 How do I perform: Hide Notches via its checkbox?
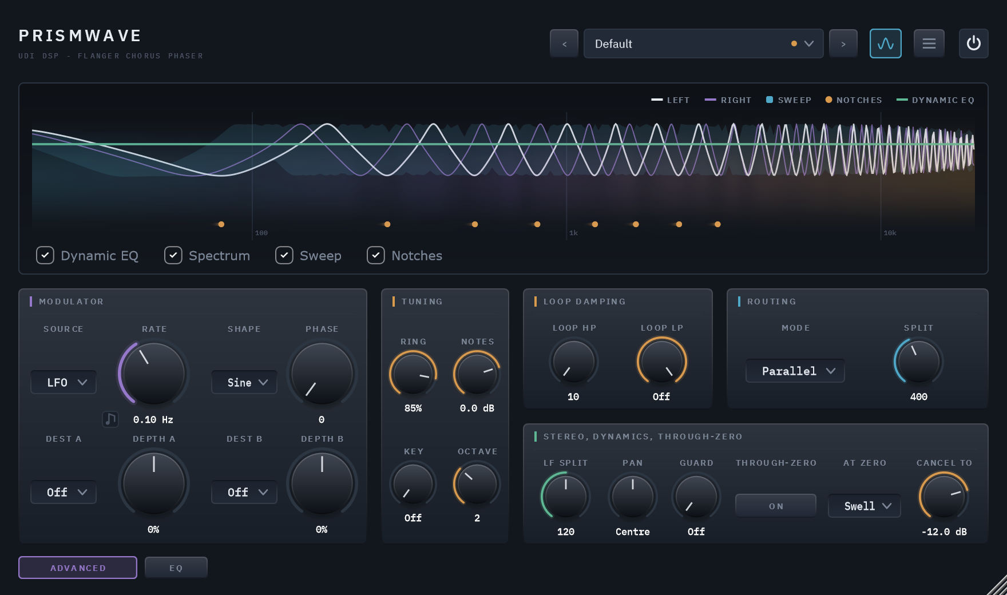coord(376,255)
